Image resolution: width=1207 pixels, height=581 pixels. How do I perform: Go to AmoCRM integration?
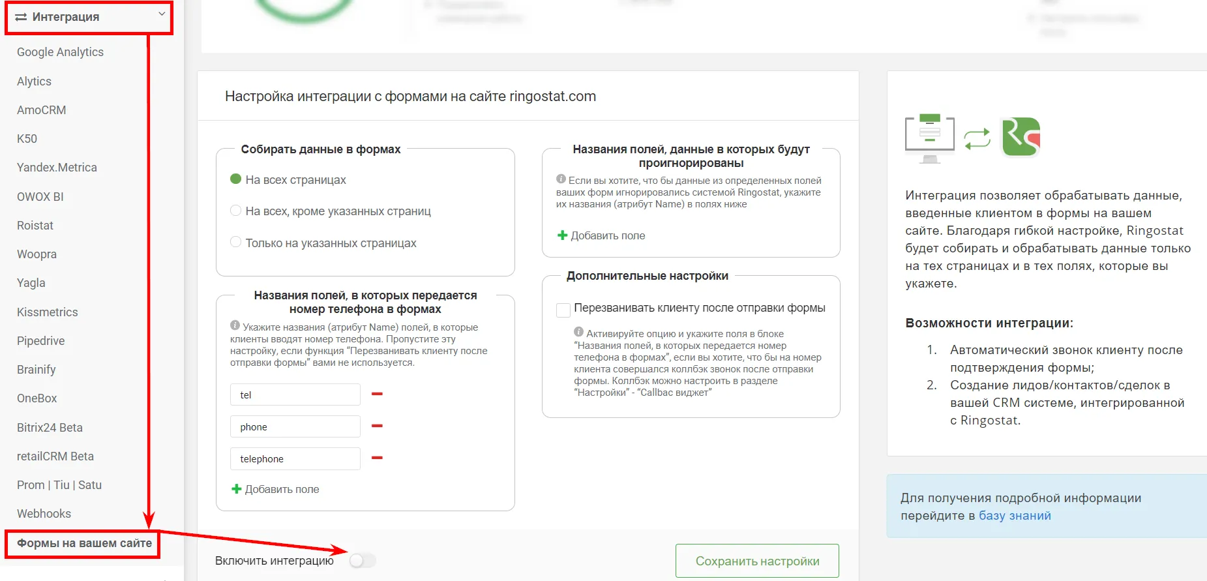point(41,110)
